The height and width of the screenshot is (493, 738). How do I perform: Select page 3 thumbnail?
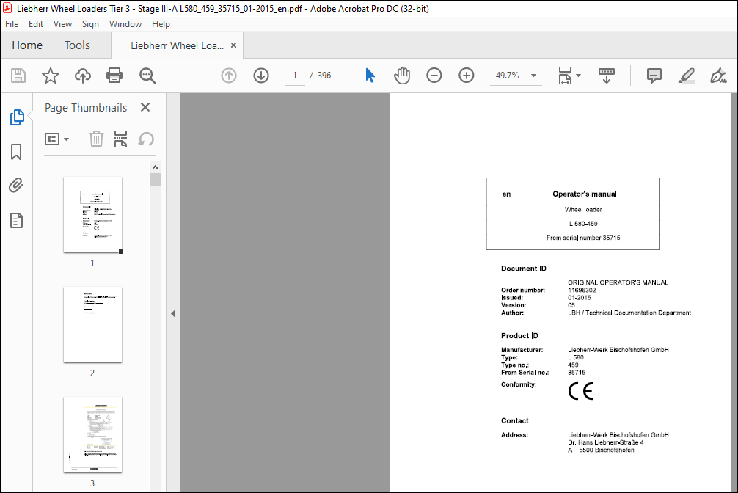pos(92,434)
